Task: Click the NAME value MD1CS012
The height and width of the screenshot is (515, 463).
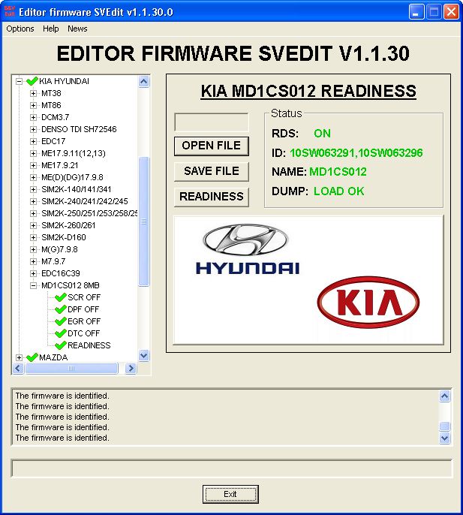Action: click(x=338, y=172)
